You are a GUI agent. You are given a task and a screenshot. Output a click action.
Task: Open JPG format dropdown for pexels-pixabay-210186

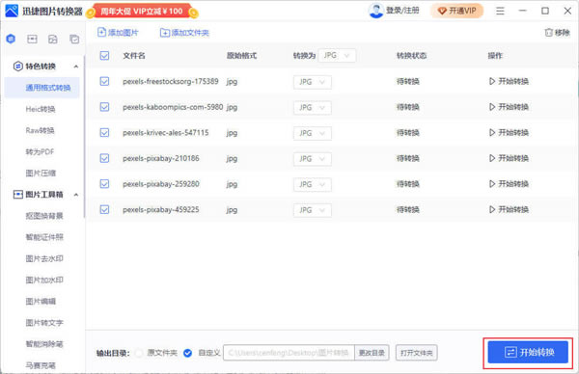313,159
